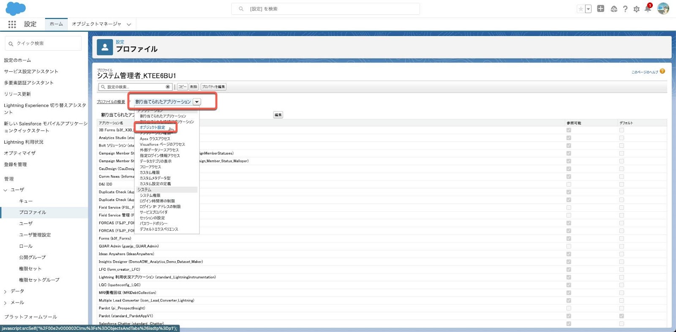Collapse the ユーザ section in sidebar

coord(5,190)
